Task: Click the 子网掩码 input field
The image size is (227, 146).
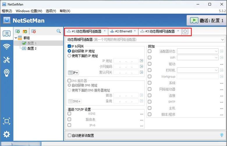Action: coord(126,67)
